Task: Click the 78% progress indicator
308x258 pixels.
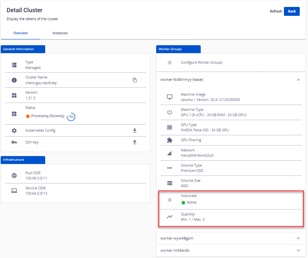Action: pos(71,117)
